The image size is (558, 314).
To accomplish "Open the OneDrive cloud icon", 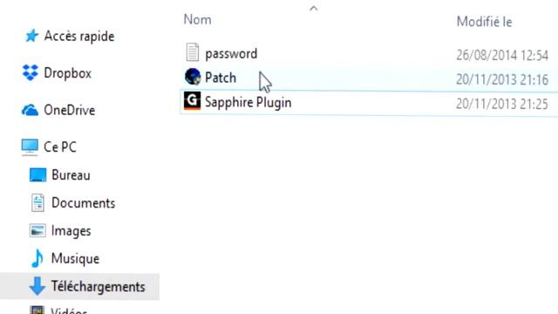I will coord(30,110).
